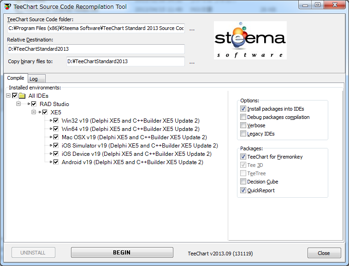Enable the Legacy IDEs option
Screen dimensions: 349x266
tap(243, 134)
